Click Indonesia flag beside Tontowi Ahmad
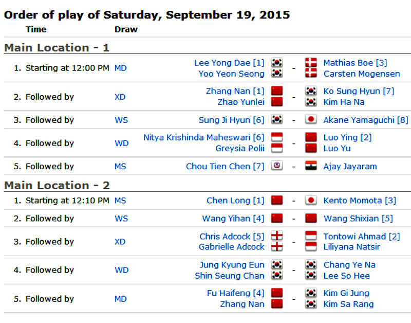The width and height of the screenshot is (411, 323). (310, 237)
